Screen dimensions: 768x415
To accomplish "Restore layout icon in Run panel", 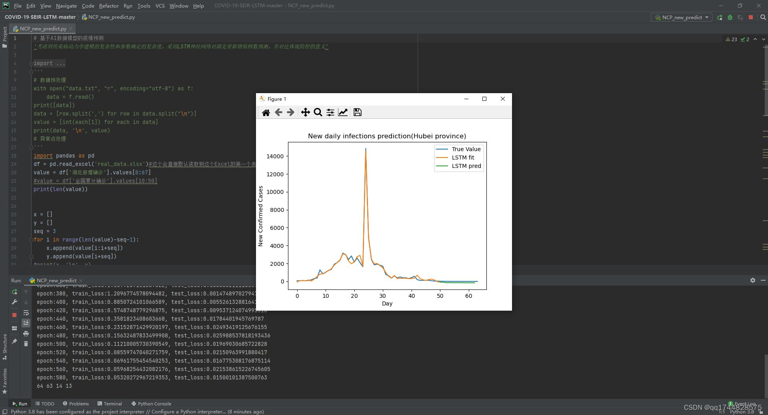I will pos(14,328).
